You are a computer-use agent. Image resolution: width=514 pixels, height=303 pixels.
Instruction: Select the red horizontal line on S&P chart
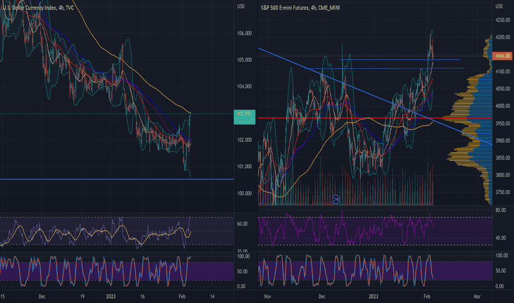click(x=375, y=117)
